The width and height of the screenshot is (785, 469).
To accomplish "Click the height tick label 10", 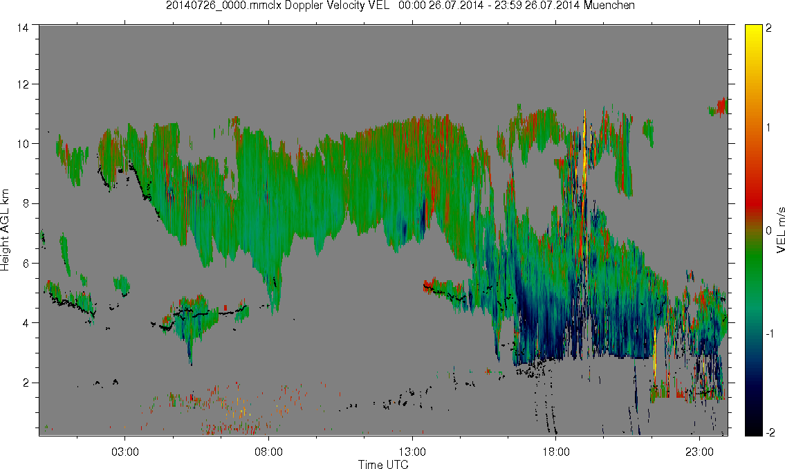I will point(23,144).
